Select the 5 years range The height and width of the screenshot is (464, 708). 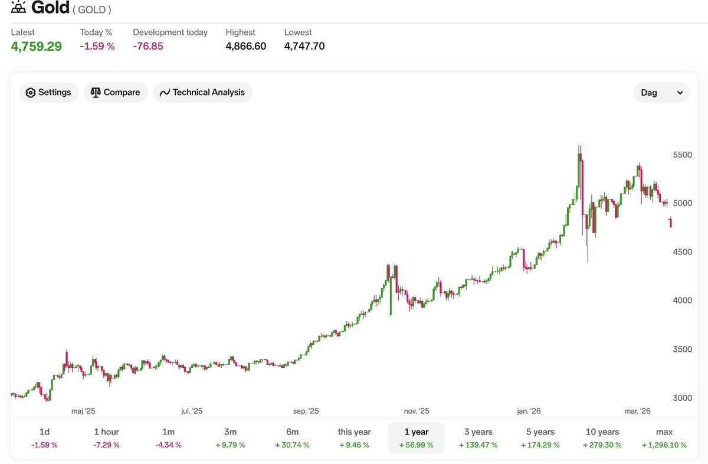click(x=540, y=438)
